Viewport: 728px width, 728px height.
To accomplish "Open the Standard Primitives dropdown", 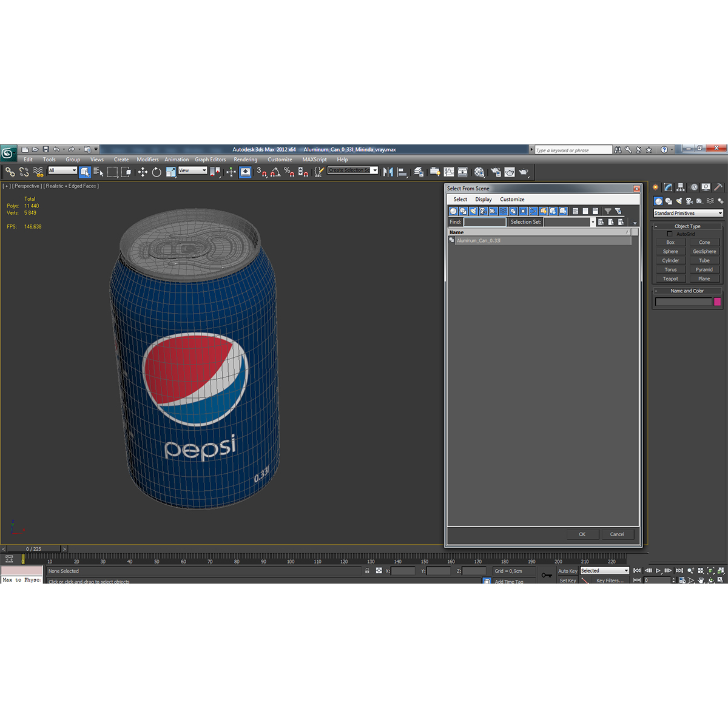I will coord(687,213).
